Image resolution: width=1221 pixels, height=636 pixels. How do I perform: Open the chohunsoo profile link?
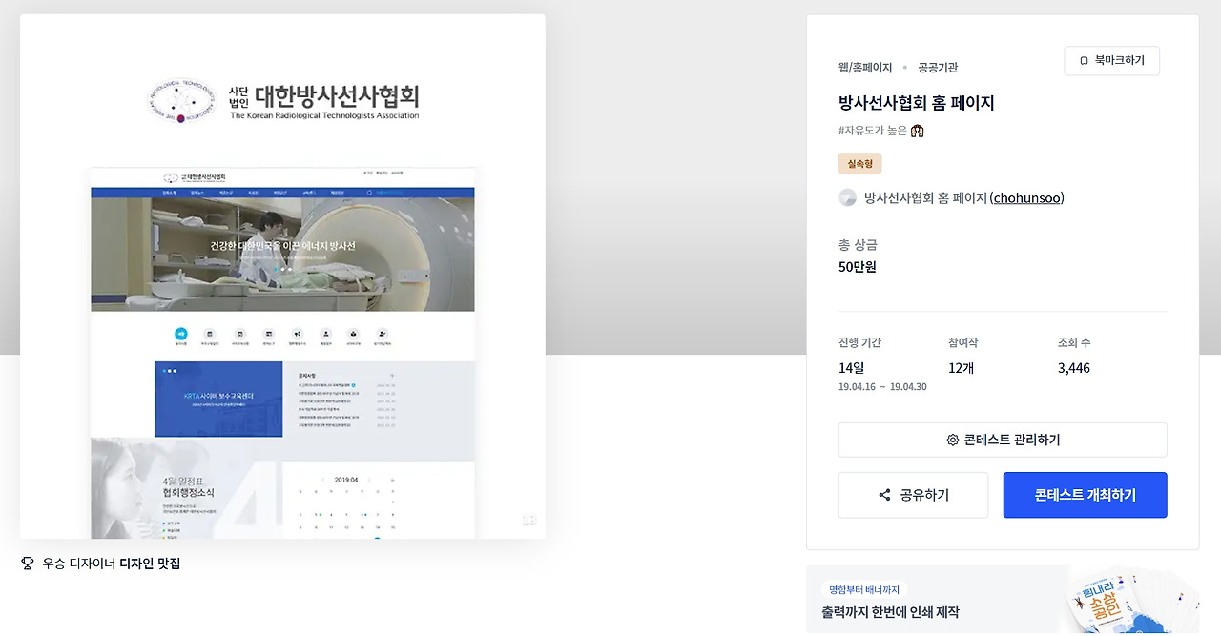1027,198
